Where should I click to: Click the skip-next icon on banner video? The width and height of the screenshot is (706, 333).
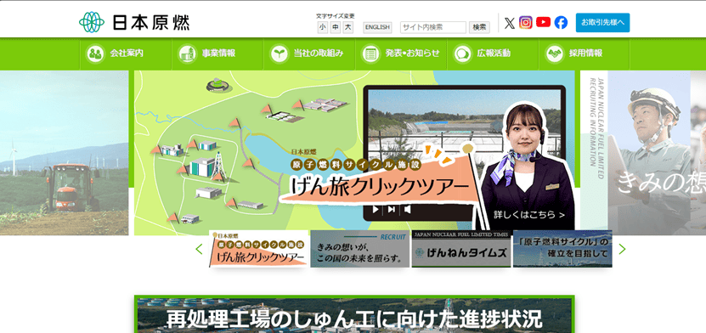pyautogui.click(x=392, y=209)
